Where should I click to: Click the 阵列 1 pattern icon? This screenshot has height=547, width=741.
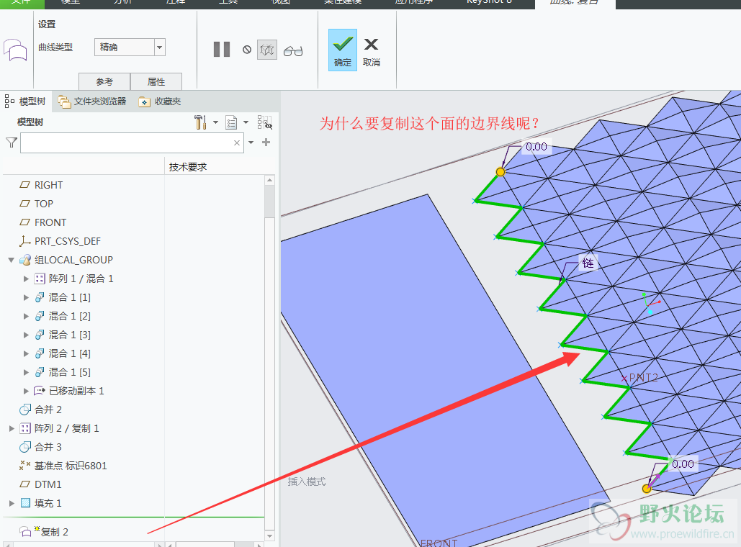tap(40, 279)
